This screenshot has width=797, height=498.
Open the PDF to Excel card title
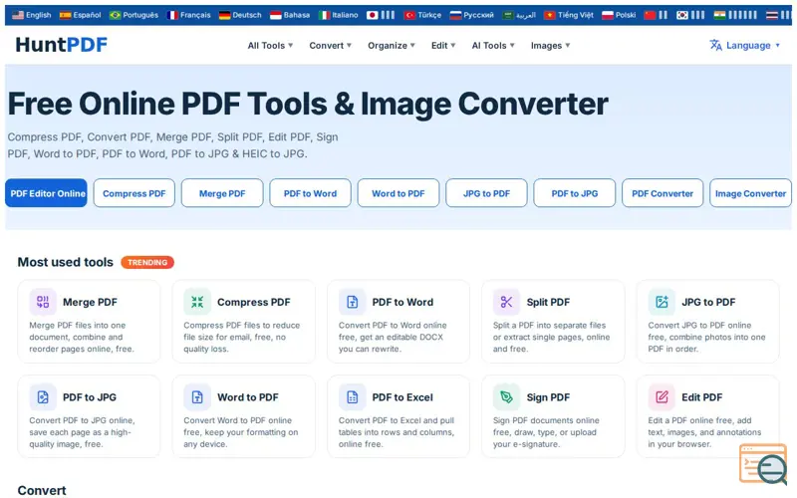click(x=402, y=396)
